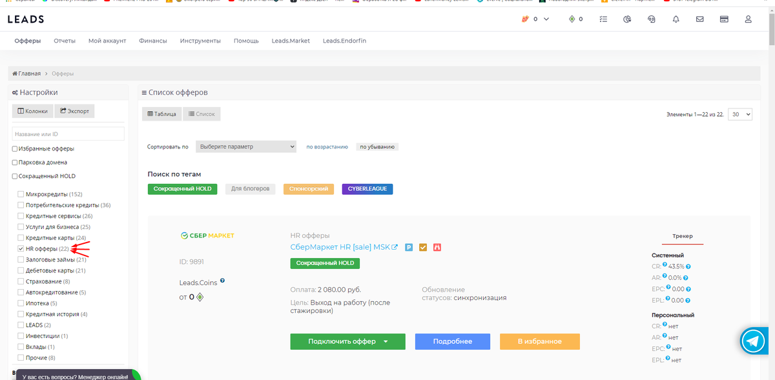Open Leads.Market menu item
Screen dimensions: 775x380
point(291,41)
